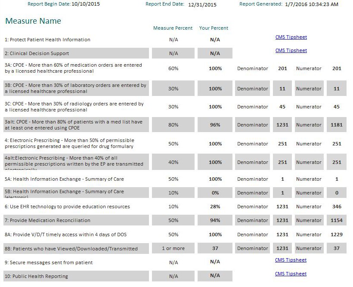The width and height of the screenshot is (353, 287).
Task: Click the Denominator value 1231 for Medication Reconciliation
Action: coord(282,220)
